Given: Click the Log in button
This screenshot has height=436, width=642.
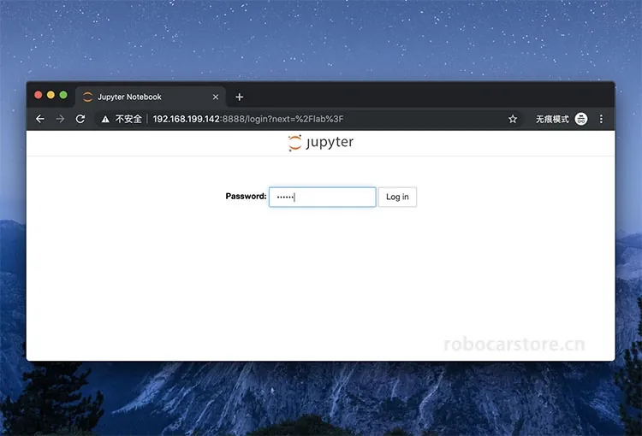Looking at the screenshot, I should 397,197.
